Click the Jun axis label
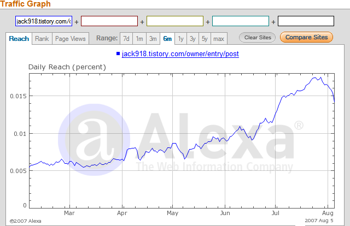This screenshot has height=226, width=350. [x=225, y=213]
